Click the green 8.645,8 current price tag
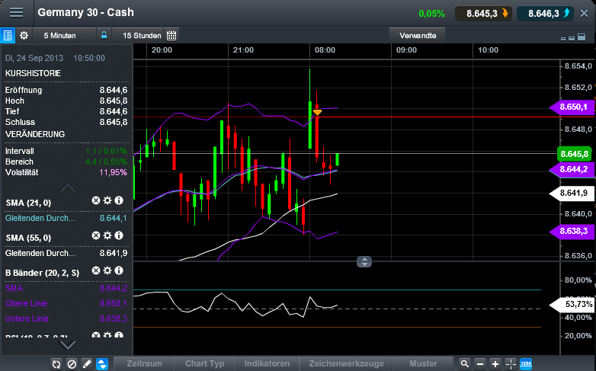This screenshot has height=371, width=596. (x=574, y=154)
